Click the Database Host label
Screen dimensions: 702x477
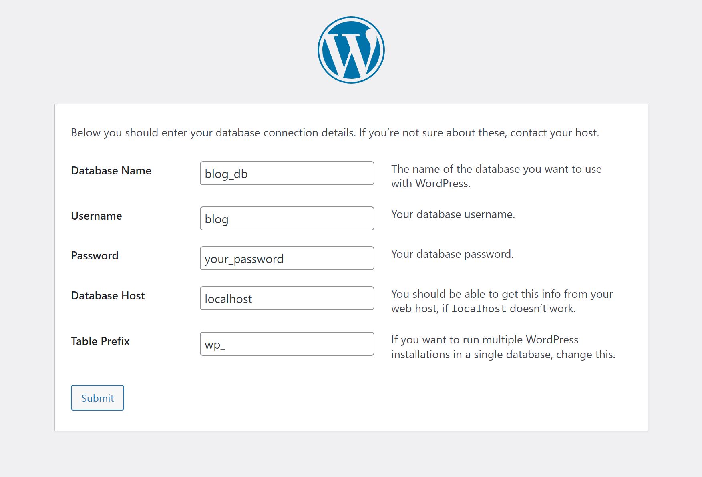click(x=108, y=296)
